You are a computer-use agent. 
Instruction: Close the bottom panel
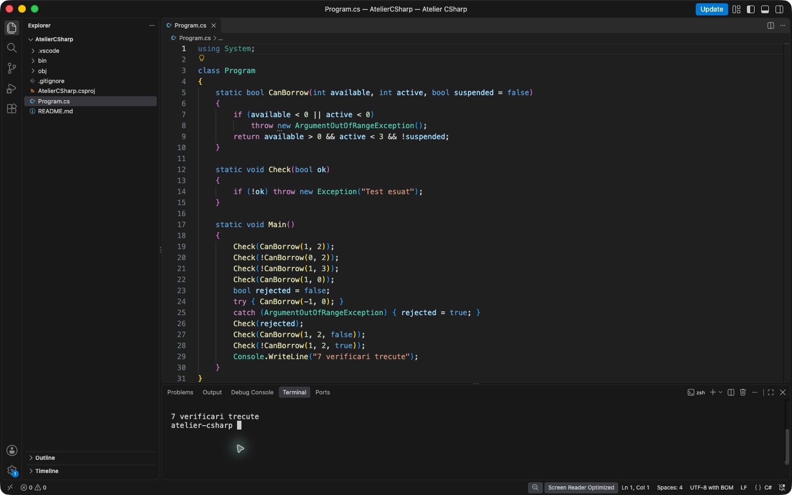coord(783,392)
